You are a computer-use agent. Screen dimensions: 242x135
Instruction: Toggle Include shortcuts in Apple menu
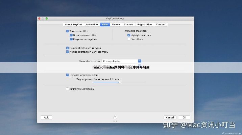[x=68, y=48]
